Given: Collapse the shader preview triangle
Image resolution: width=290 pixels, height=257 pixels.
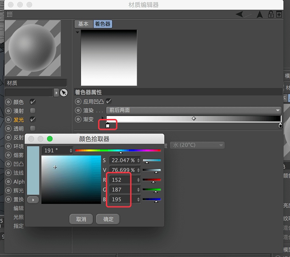Looking at the screenshot, I should tap(78, 32).
